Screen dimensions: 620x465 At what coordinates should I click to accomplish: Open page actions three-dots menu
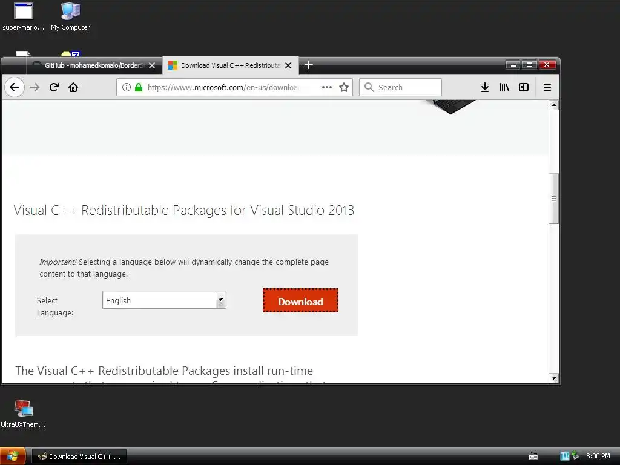326,87
